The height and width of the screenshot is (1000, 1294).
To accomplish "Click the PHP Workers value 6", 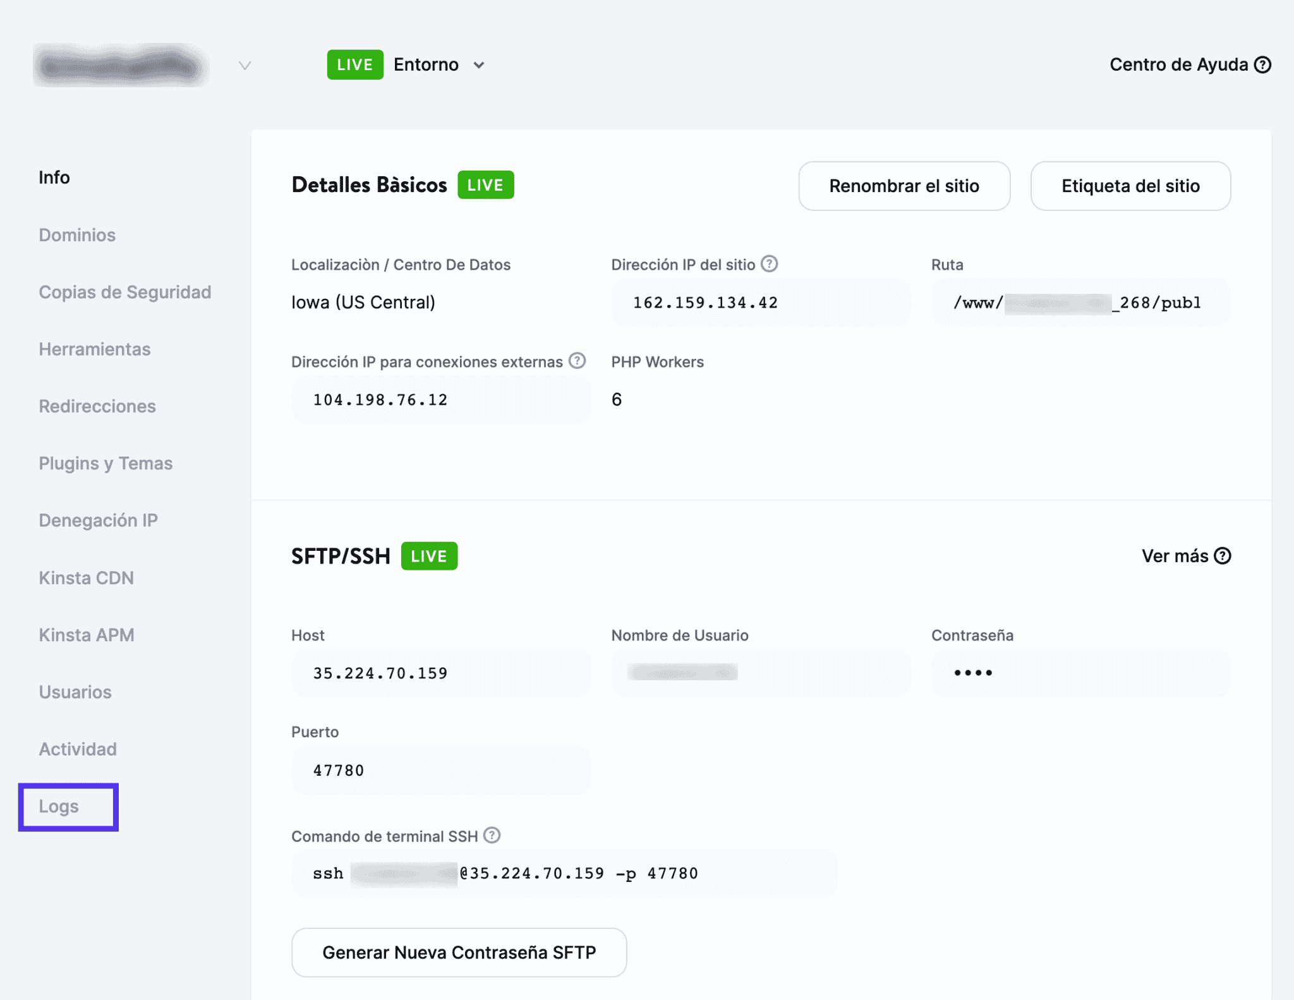I will [617, 399].
